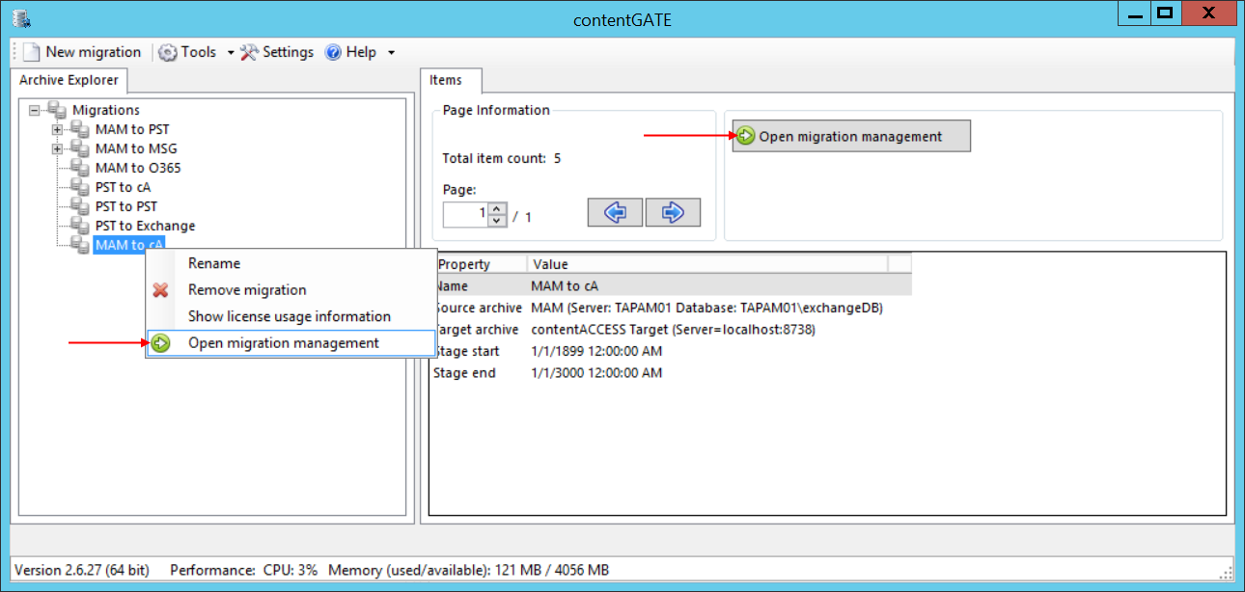Click the New migration document icon
The height and width of the screenshot is (592, 1245).
32,52
